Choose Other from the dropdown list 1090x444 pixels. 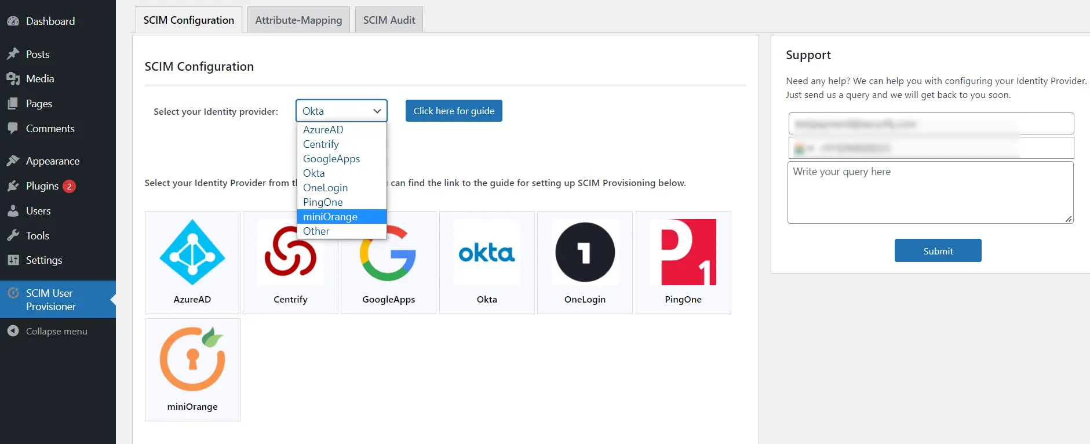pyautogui.click(x=341, y=231)
